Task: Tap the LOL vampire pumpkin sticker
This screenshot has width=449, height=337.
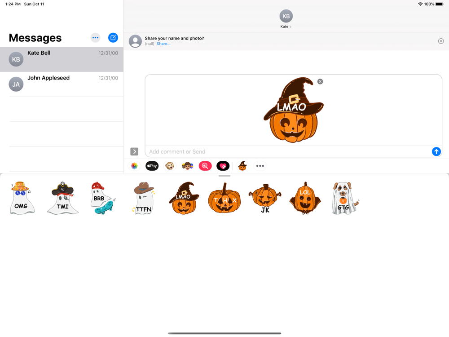Action: pyautogui.click(x=305, y=198)
